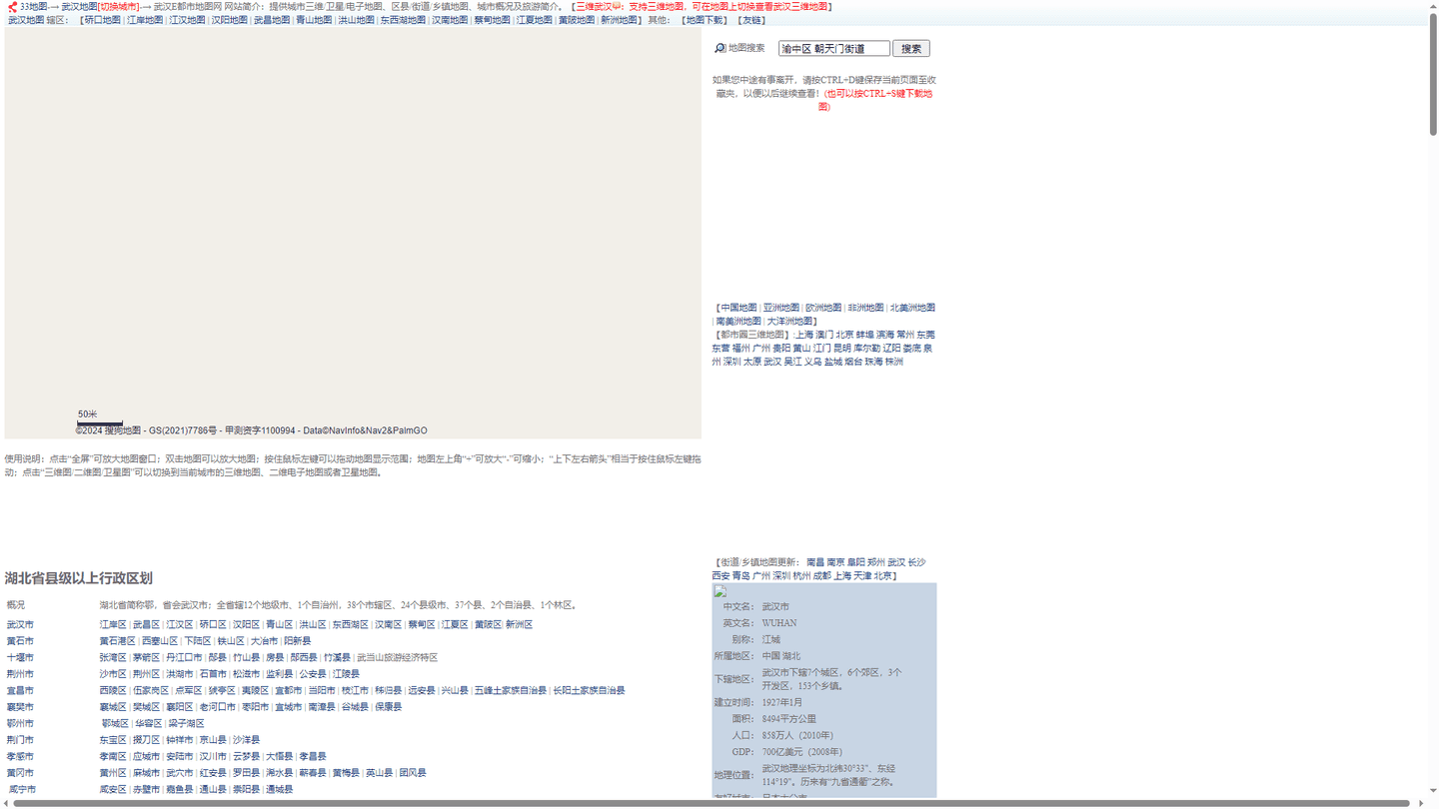1439x809 pixels.
Task: Click 孝感市 in the division table
Action: click(20, 757)
